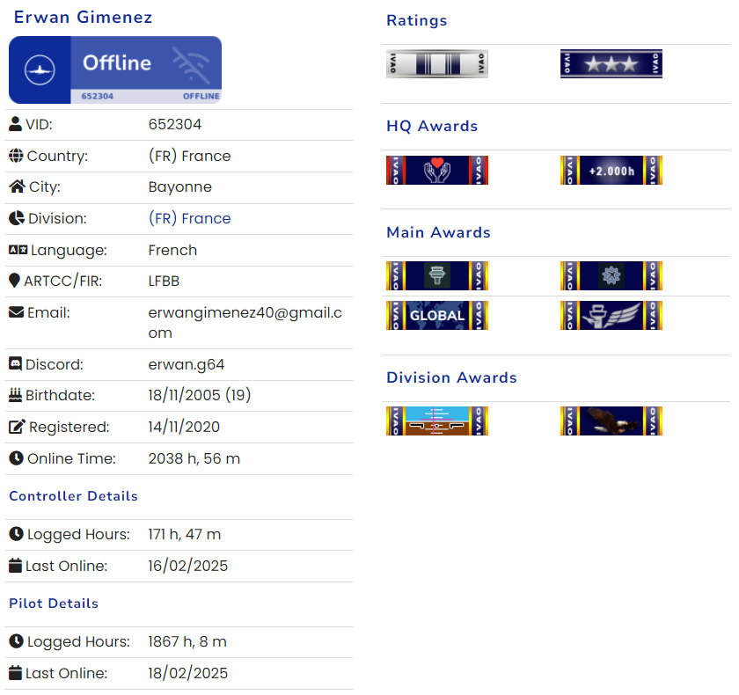The height and width of the screenshot is (695, 739).
Task: Click the Erwan Gimenez profile name
Action: coord(83,18)
